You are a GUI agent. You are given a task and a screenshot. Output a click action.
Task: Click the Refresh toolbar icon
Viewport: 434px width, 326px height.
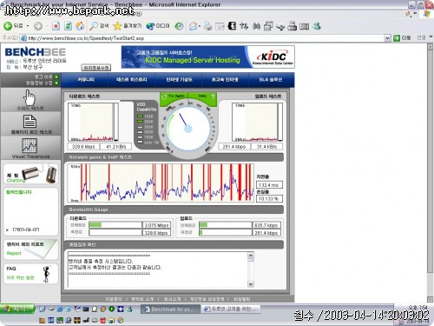(68, 26)
